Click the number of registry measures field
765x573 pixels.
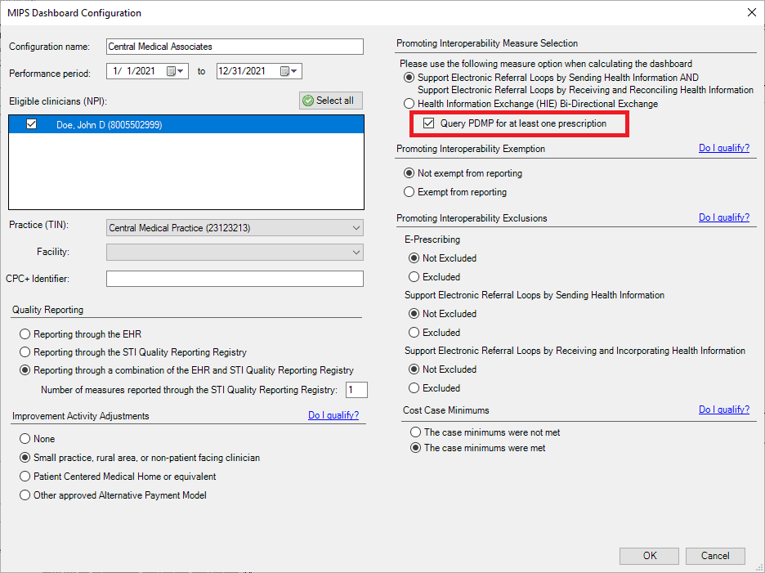click(356, 390)
